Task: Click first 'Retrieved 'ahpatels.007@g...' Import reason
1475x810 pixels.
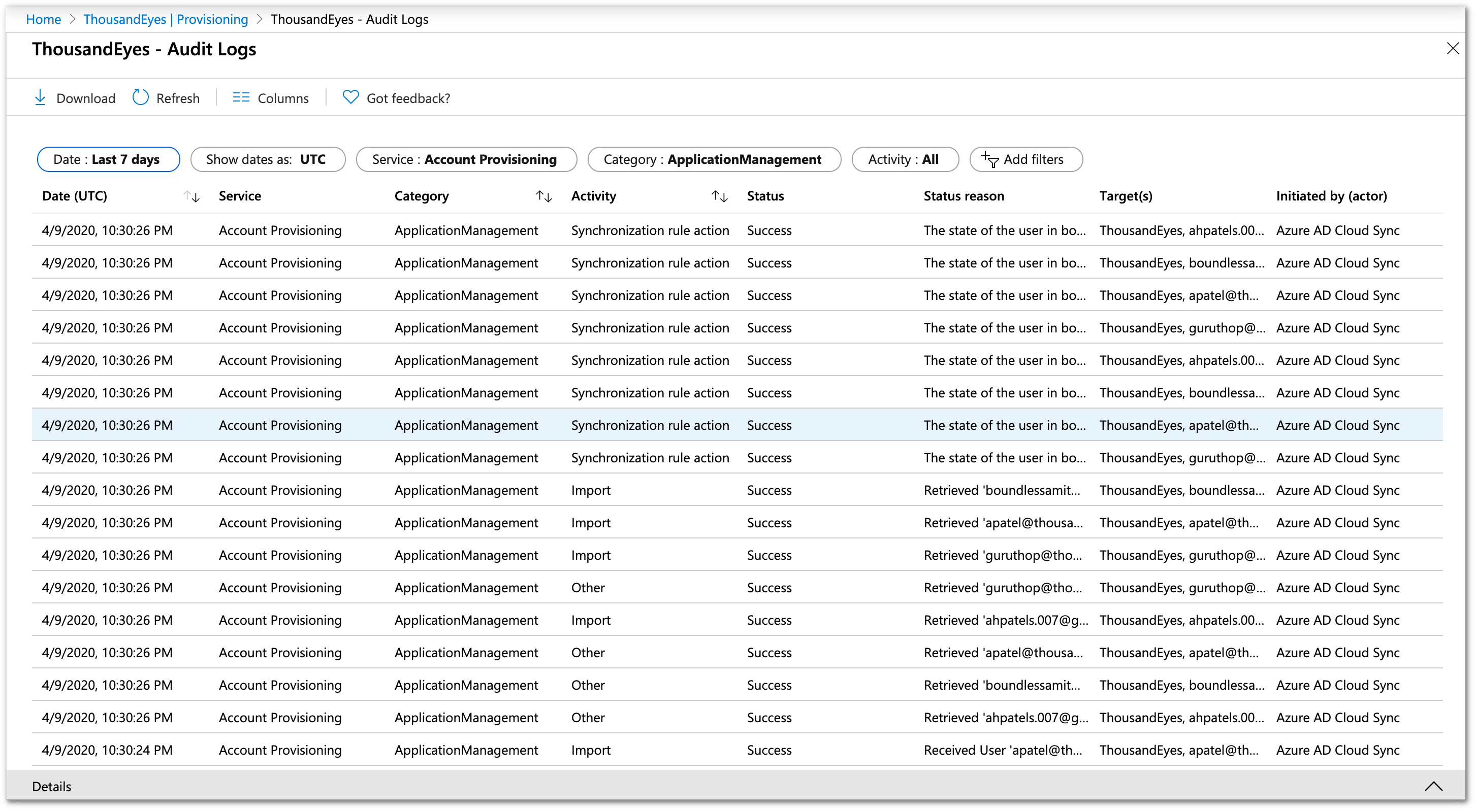Action: point(1006,620)
